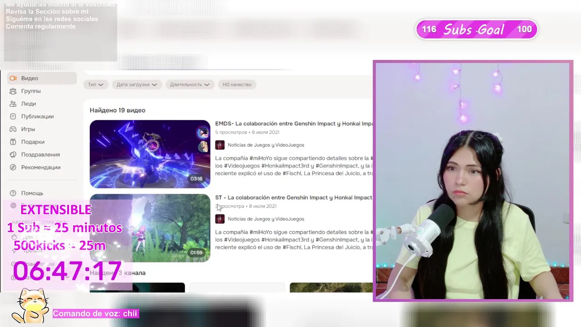The height and width of the screenshot is (327, 581).
Task: Click the Подарки gift icon
Action: [13, 142]
